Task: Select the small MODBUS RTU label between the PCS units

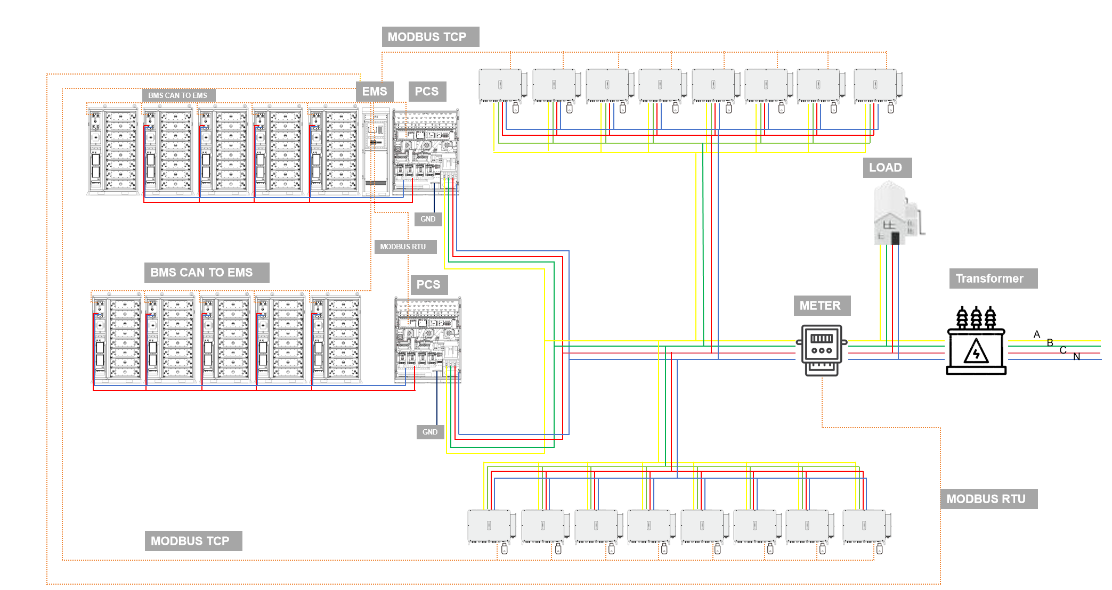Action: pos(405,247)
